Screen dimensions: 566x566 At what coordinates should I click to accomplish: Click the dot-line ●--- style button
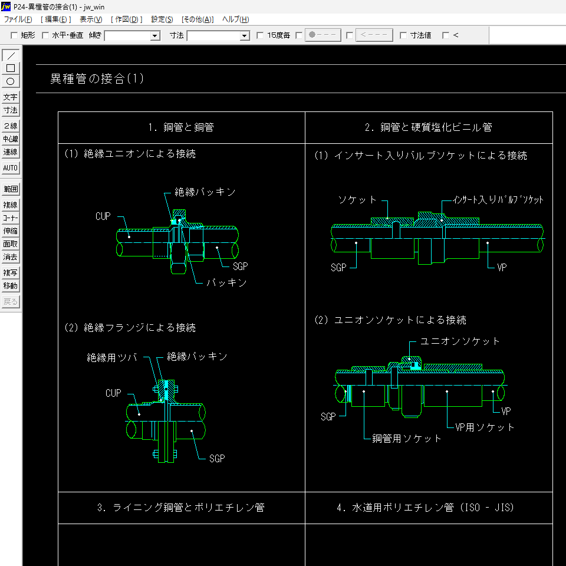point(323,35)
